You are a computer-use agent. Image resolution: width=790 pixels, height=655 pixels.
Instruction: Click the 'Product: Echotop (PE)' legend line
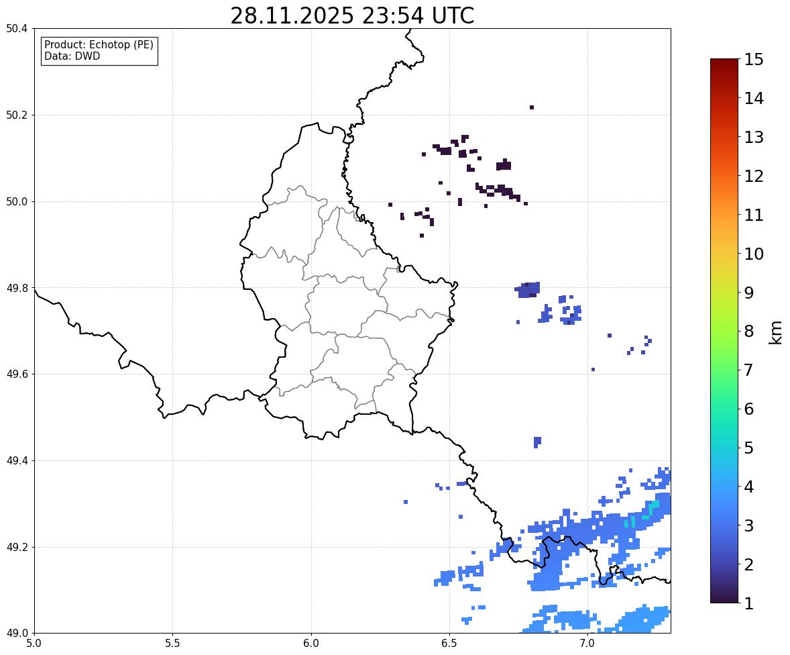[x=99, y=45]
